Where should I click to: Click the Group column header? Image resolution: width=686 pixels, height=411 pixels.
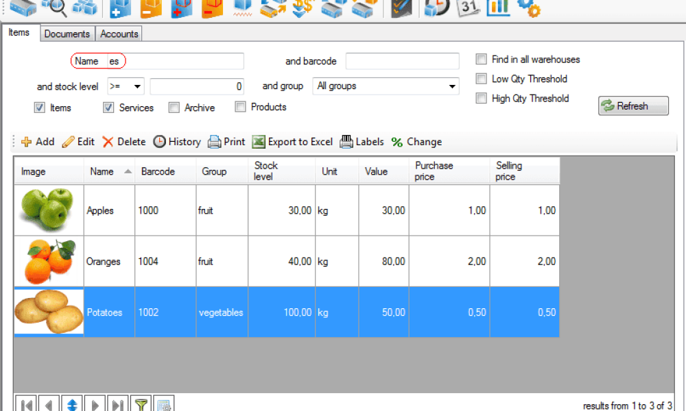(222, 171)
